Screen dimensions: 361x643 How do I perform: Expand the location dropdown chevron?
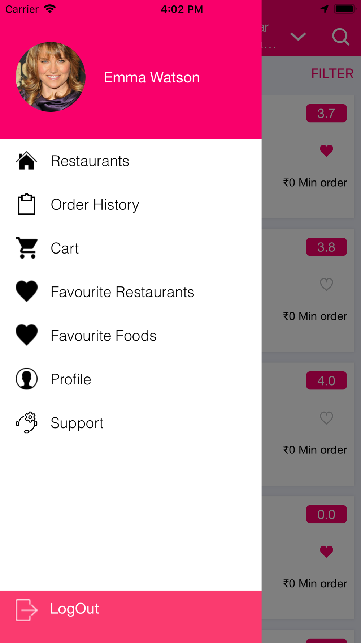pos(298,37)
